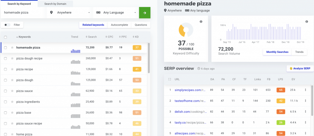Viewport: 314px width, 136px height.
Task: Select the Autocomplete tab
Action: (119, 25)
